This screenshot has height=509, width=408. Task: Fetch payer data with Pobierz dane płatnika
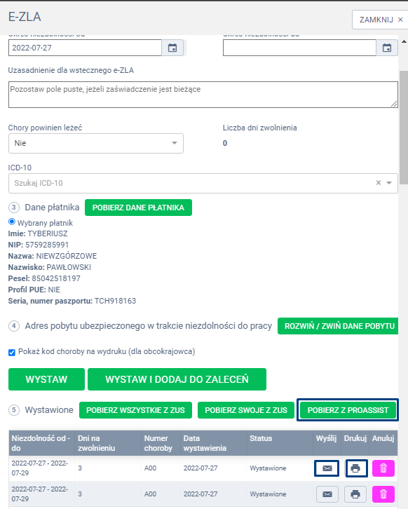tap(138, 208)
